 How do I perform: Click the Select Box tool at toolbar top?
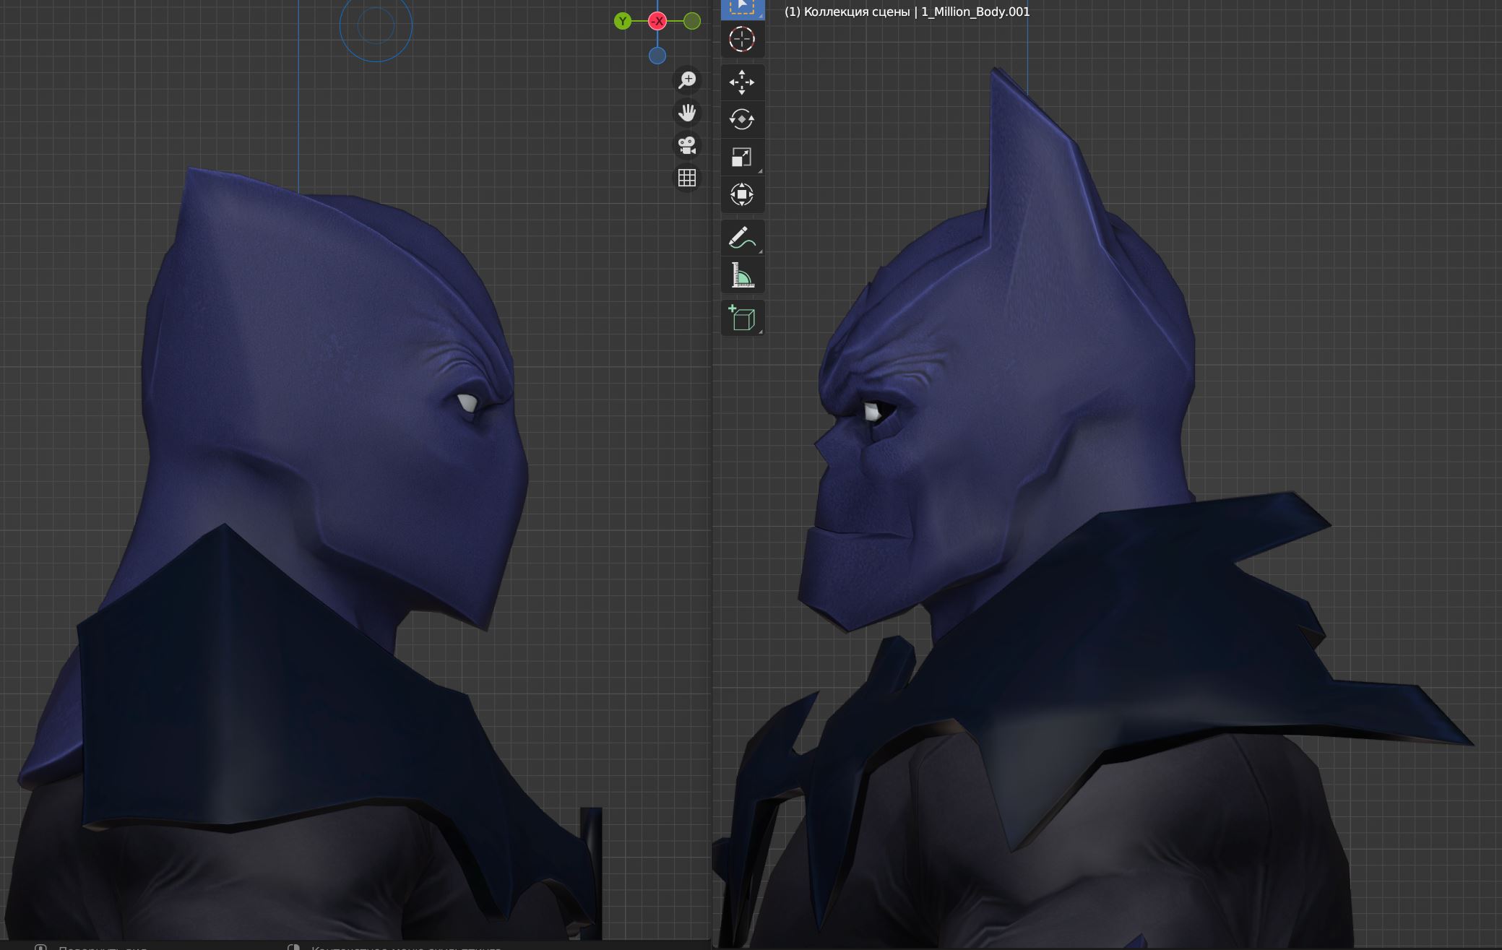coord(742,7)
